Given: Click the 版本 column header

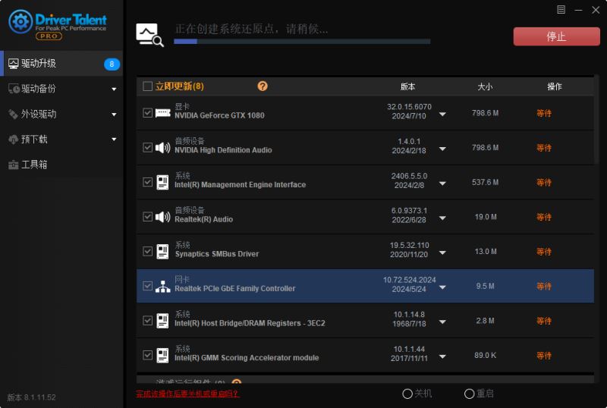Looking at the screenshot, I should pos(407,86).
